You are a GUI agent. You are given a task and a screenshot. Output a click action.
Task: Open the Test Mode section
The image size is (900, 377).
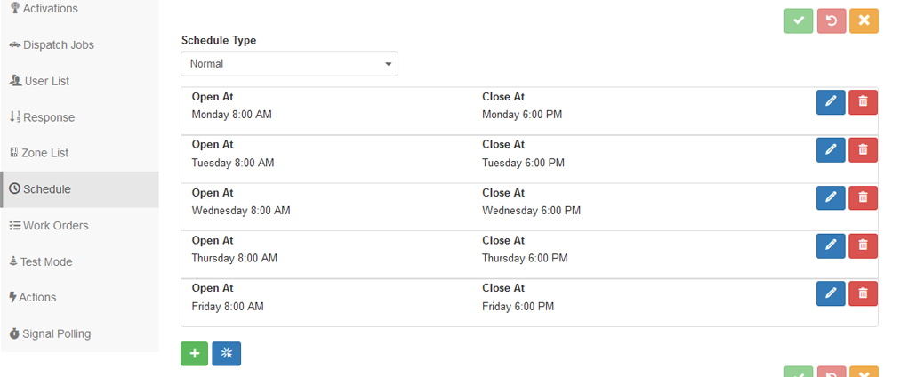point(47,262)
